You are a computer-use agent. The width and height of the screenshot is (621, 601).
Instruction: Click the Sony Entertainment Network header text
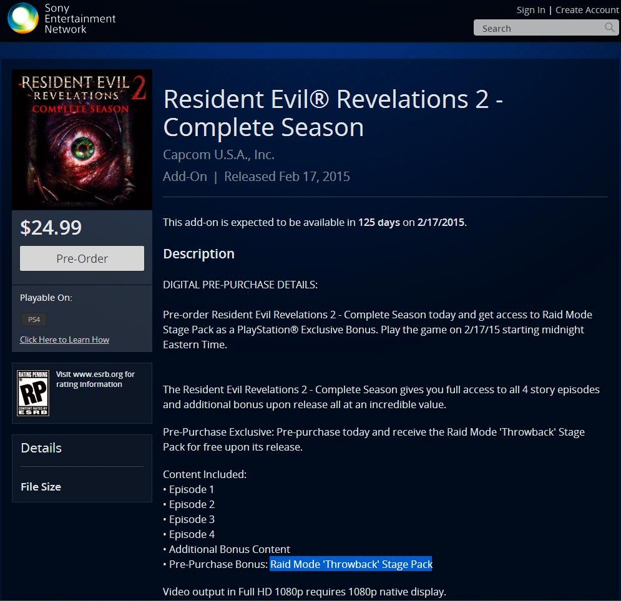pyautogui.click(x=80, y=19)
